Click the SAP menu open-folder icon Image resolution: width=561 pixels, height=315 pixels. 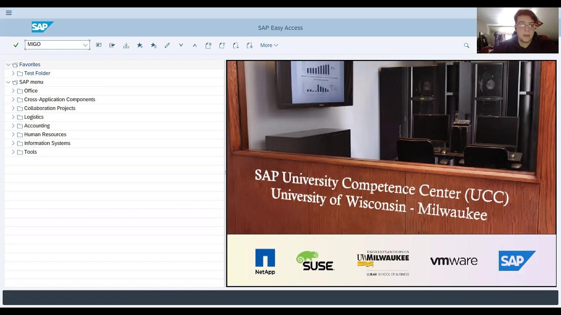click(15, 82)
